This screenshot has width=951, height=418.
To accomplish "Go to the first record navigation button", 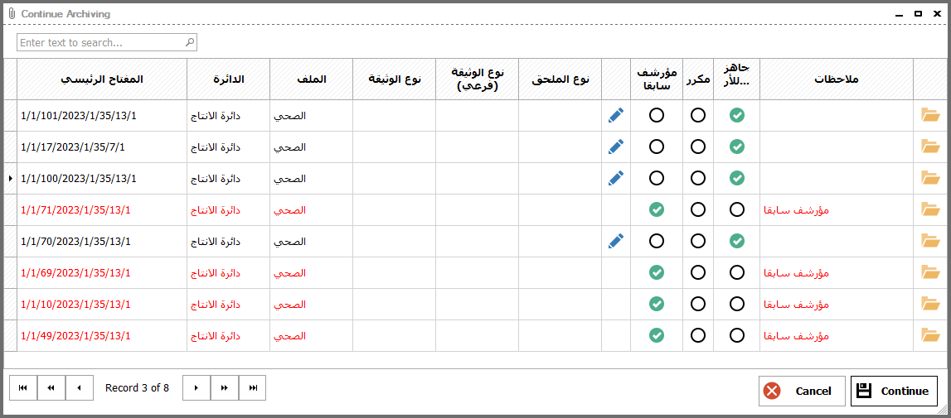I will [x=23, y=387].
